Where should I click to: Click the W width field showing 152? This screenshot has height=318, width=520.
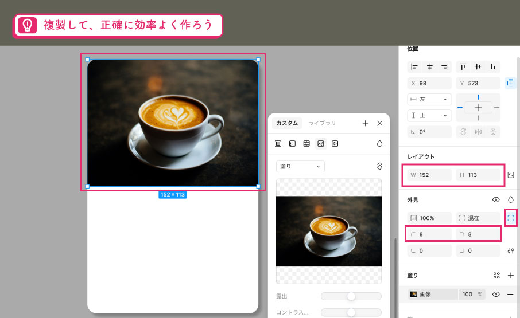pos(429,175)
